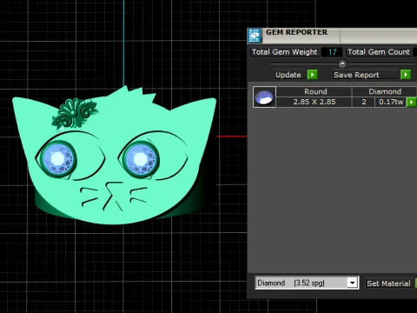This screenshot has height=313, width=417.
Task: Click the green arrow next to Update
Action: click(x=312, y=75)
